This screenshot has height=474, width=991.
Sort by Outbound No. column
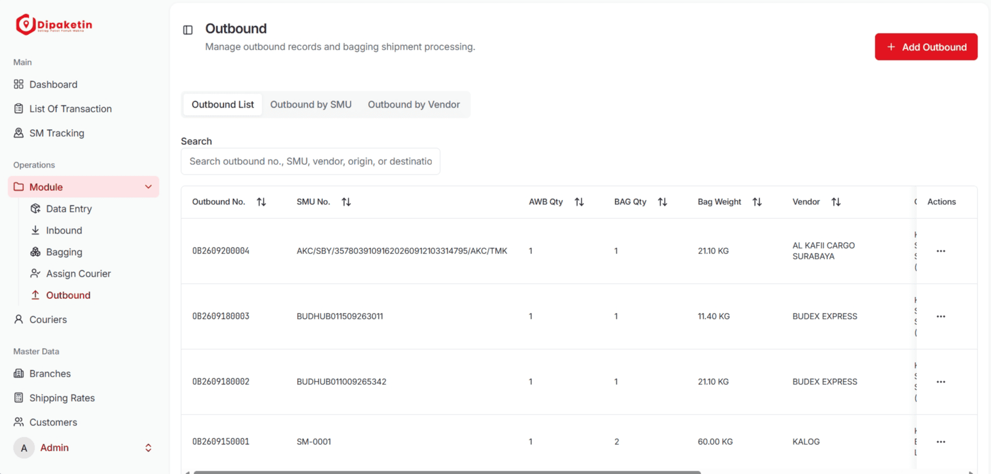coord(262,202)
